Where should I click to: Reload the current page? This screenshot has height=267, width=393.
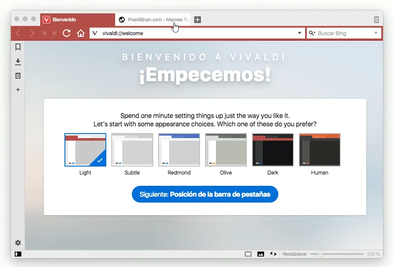[67, 33]
